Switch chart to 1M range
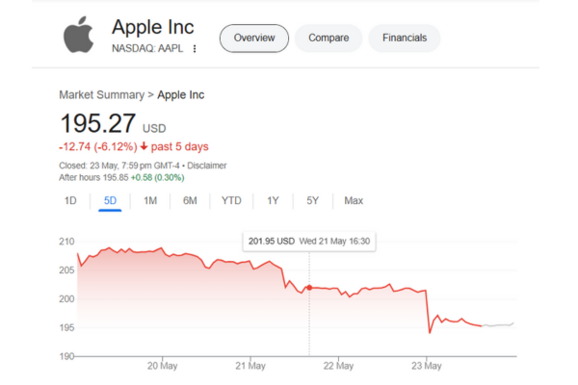 (150, 200)
